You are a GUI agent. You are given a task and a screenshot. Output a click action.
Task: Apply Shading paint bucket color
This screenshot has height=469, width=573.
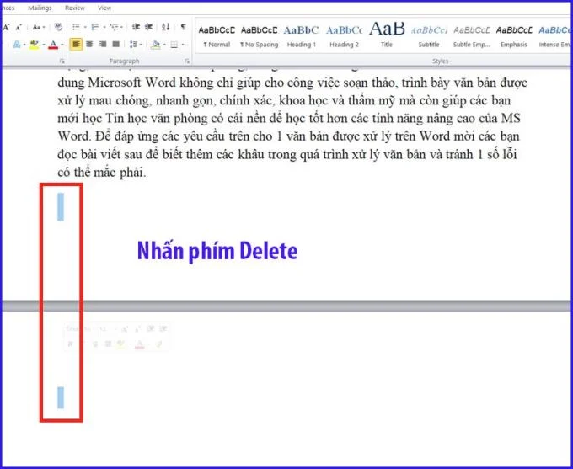point(156,45)
